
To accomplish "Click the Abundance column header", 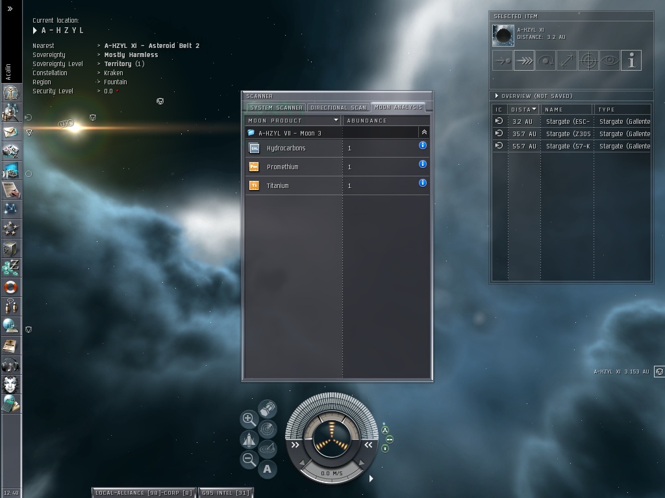I will (x=386, y=121).
